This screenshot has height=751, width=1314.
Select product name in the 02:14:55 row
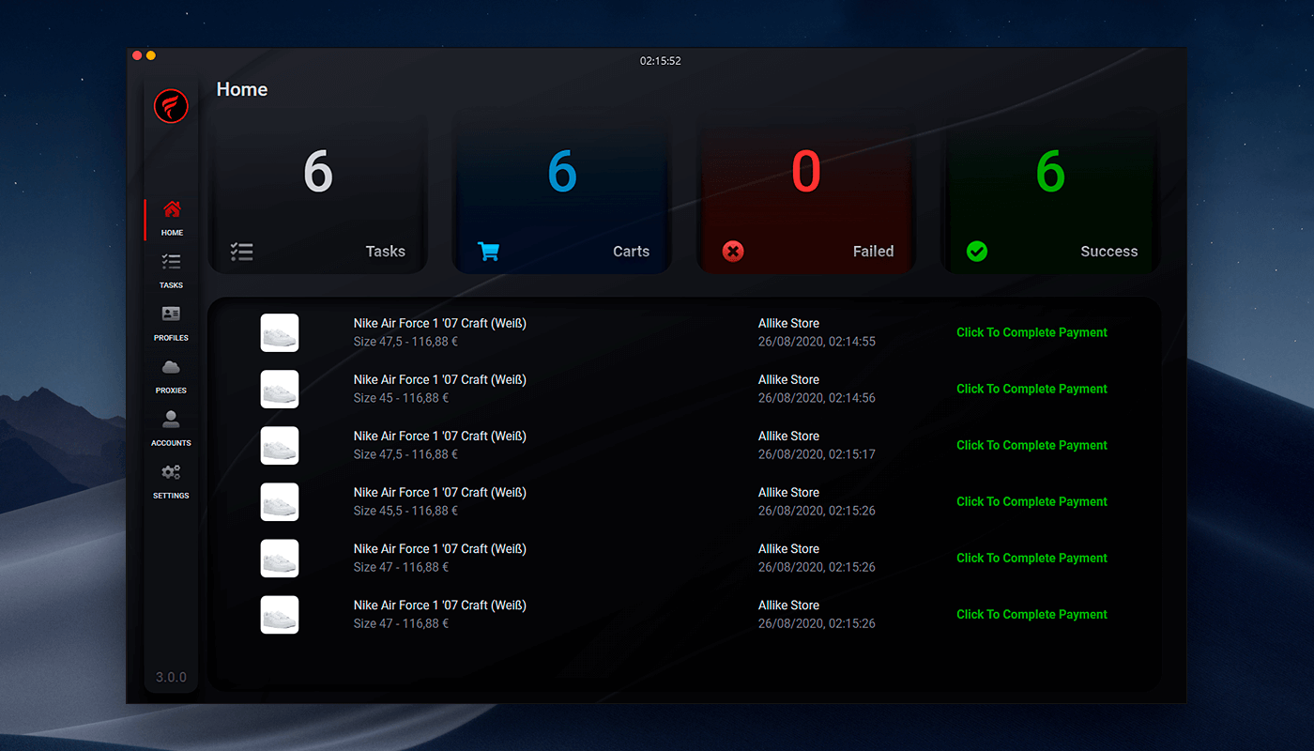click(439, 323)
